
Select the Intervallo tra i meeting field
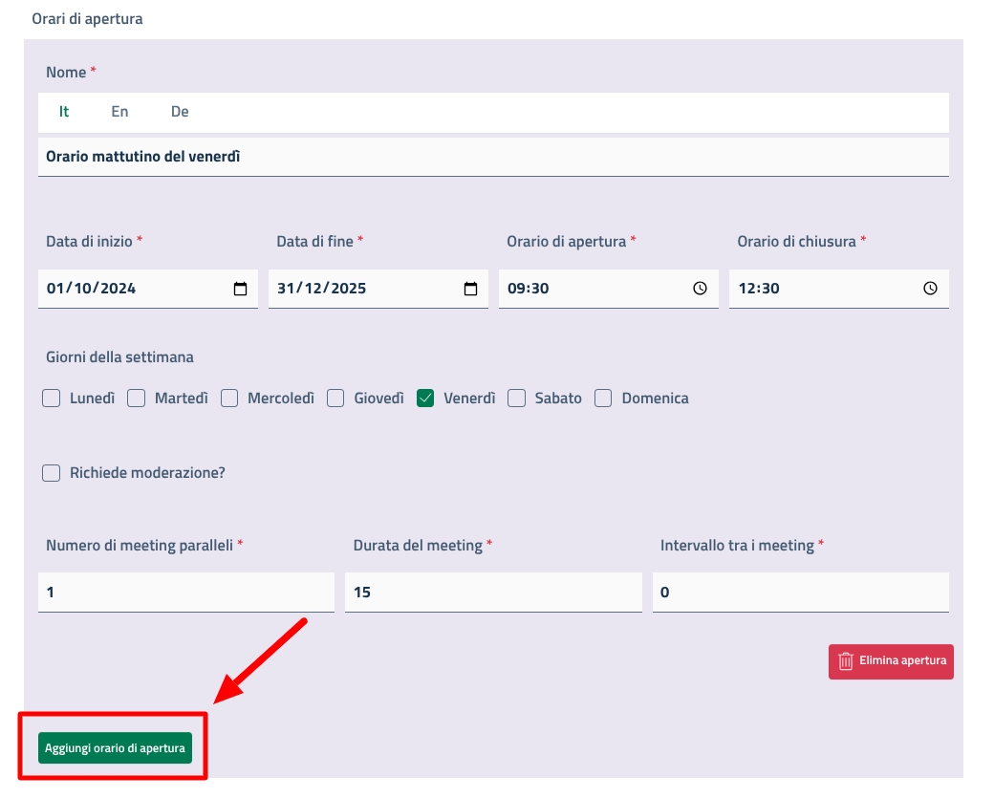(800, 593)
